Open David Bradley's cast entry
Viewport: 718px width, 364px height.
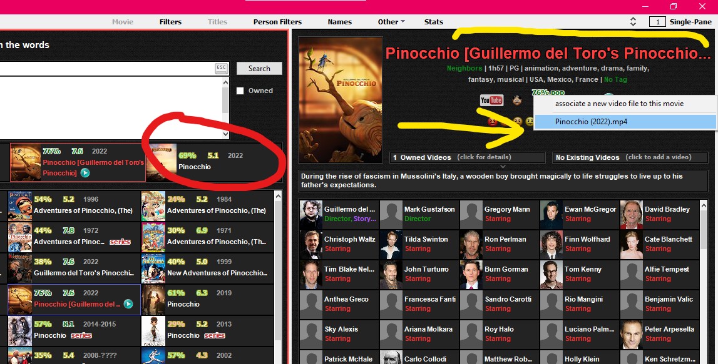pos(659,214)
